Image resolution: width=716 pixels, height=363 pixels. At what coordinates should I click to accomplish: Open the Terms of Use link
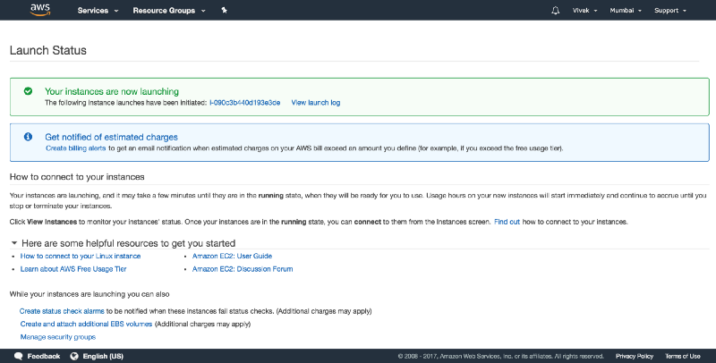tap(682, 356)
